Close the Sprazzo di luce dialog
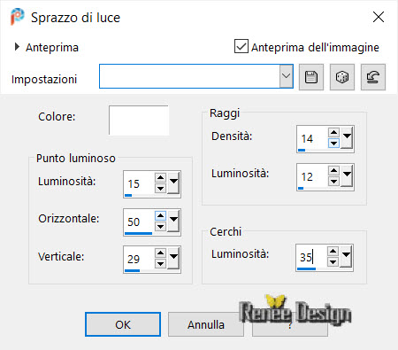398x350 pixels. pos(379,17)
